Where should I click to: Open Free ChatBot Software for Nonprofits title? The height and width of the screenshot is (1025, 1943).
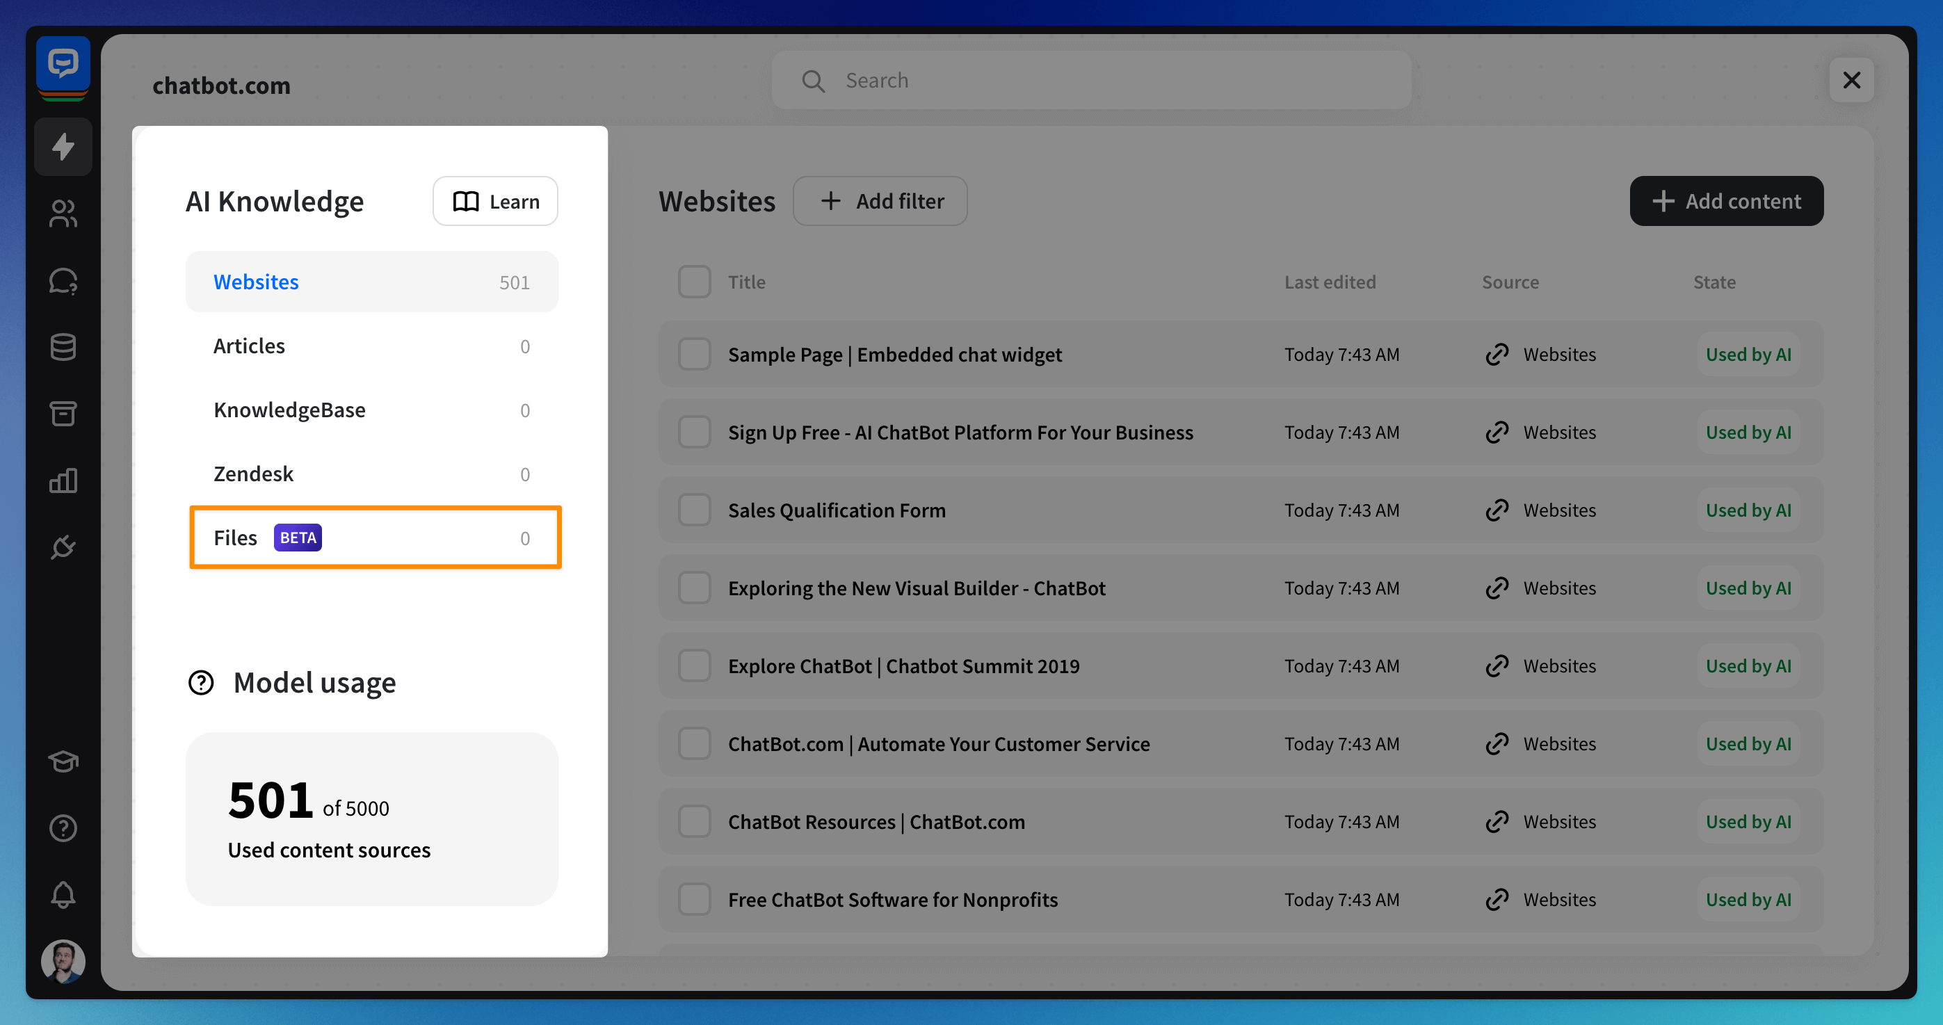pyautogui.click(x=893, y=900)
